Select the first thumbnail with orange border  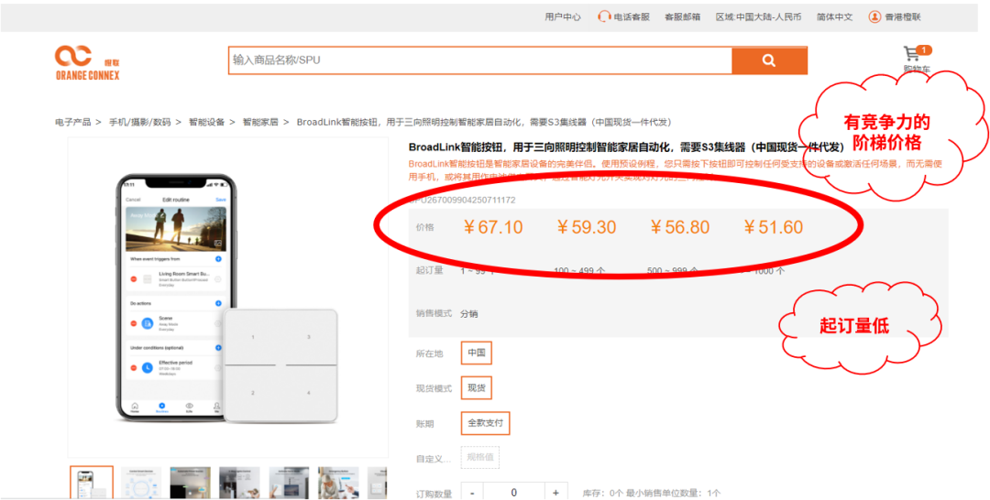click(x=92, y=483)
